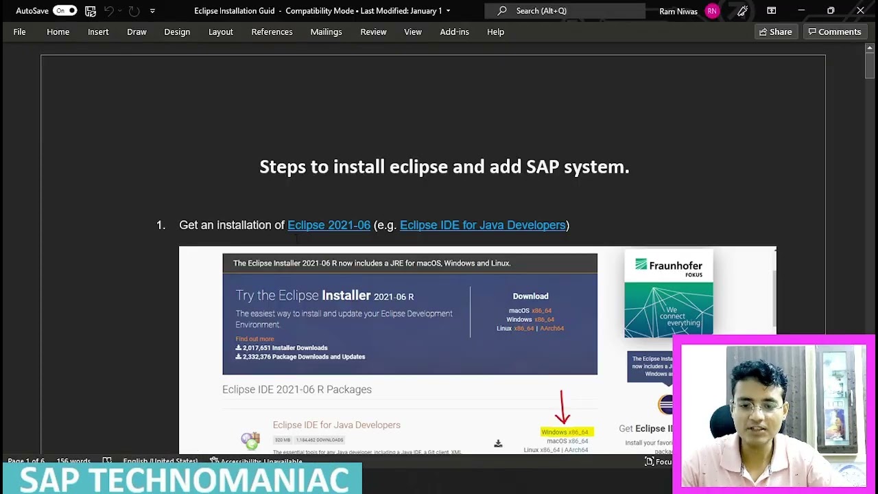Open the View tab
Image resolution: width=878 pixels, height=494 pixels.
tap(413, 32)
